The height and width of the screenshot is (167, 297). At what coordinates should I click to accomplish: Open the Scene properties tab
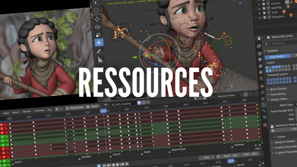(x=261, y=72)
